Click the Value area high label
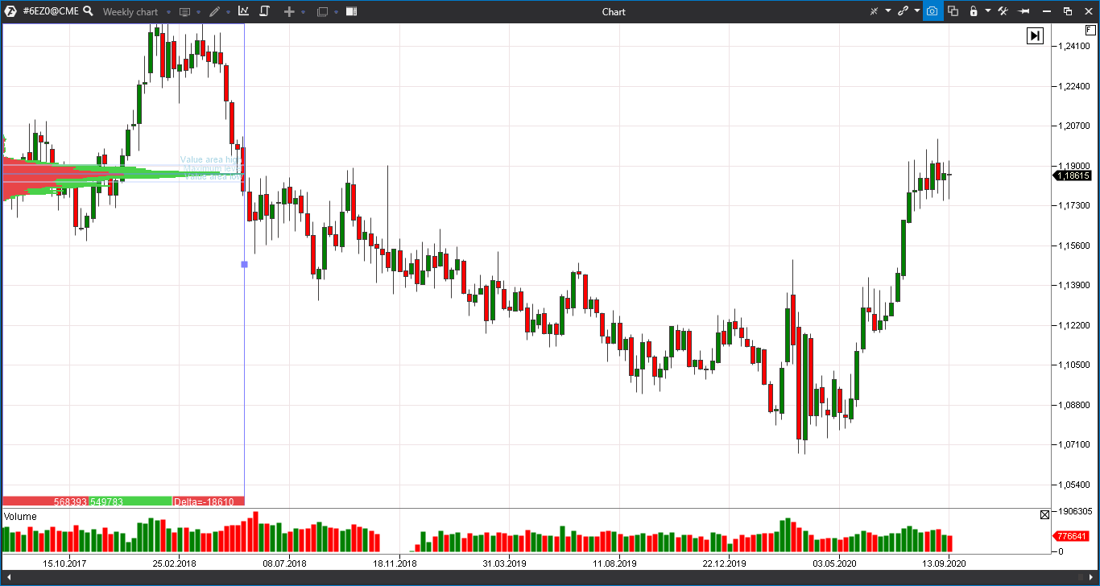 (210, 160)
